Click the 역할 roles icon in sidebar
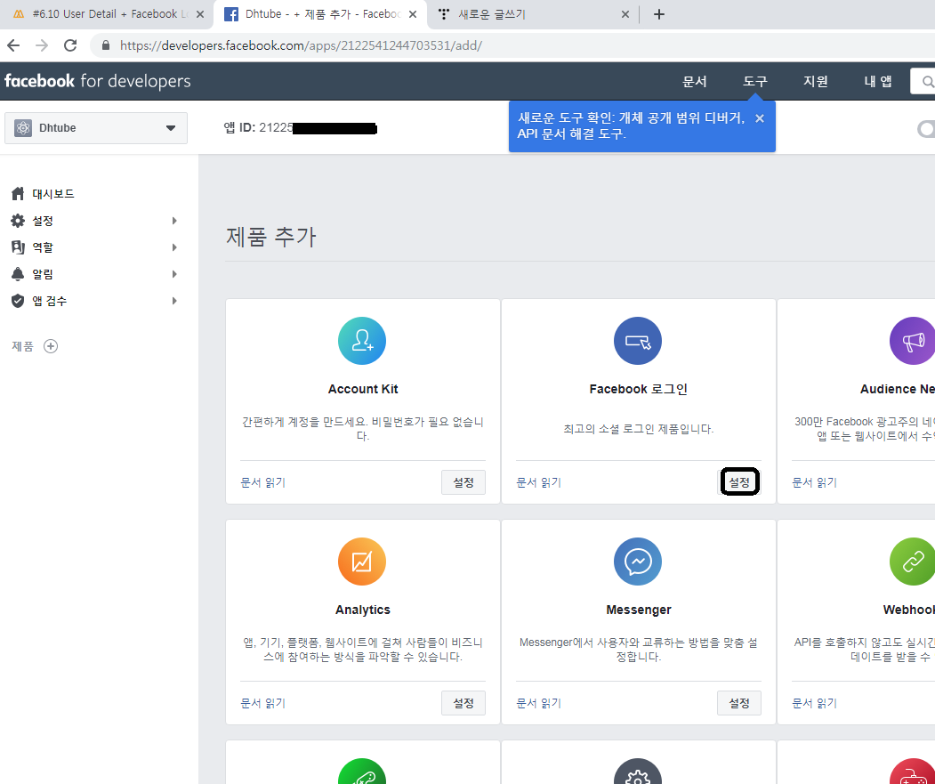Screen dimensions: 935x784 (x=18, y=247)
